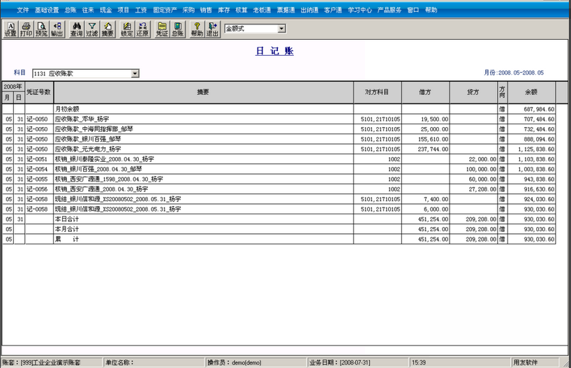Open 总账 (General Ledger) toolbar icon
571x368 pixels.
[177, 29]
